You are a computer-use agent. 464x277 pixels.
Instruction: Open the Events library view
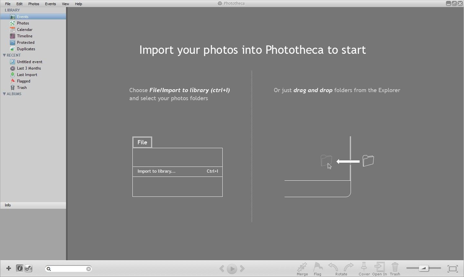coord(33,17)
